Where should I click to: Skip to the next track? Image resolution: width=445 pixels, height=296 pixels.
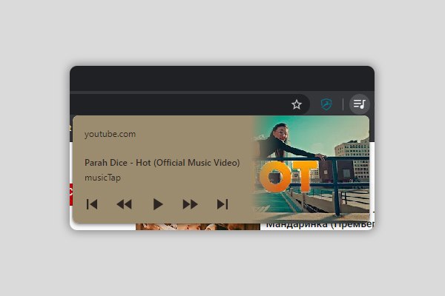point(222,204)
